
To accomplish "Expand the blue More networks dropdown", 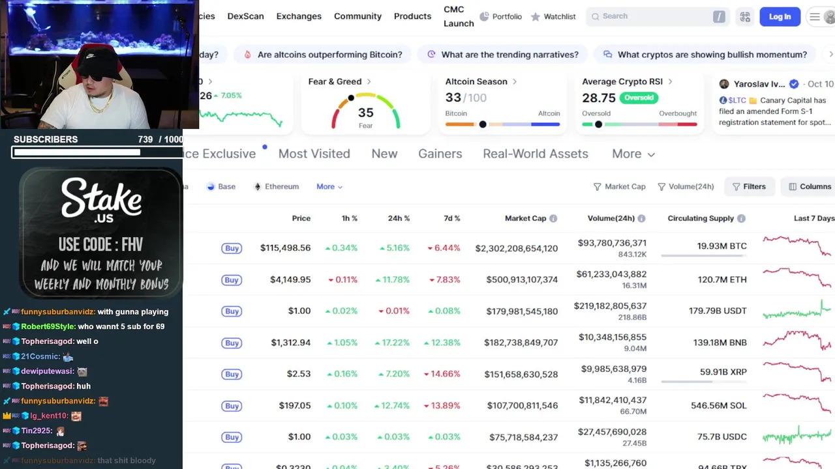I will (329, 187).
